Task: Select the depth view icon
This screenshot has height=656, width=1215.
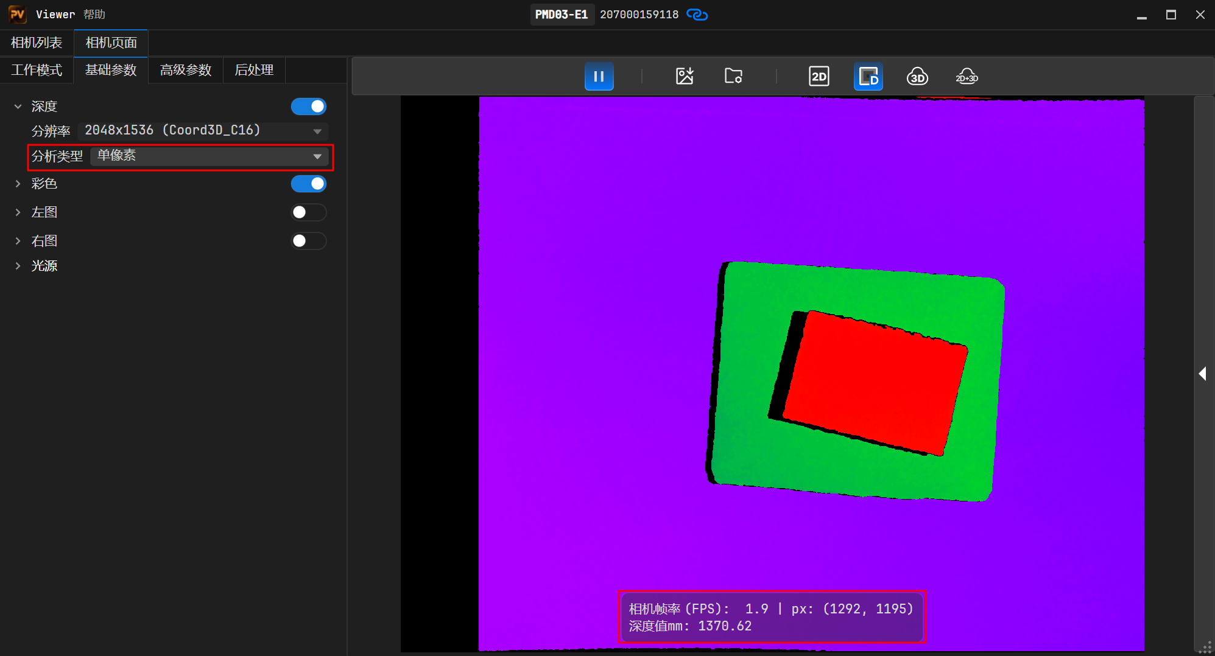Action: (868, 77)
